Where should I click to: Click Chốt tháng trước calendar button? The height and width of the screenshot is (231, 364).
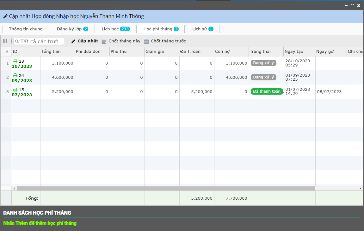(x=165, y=41)
